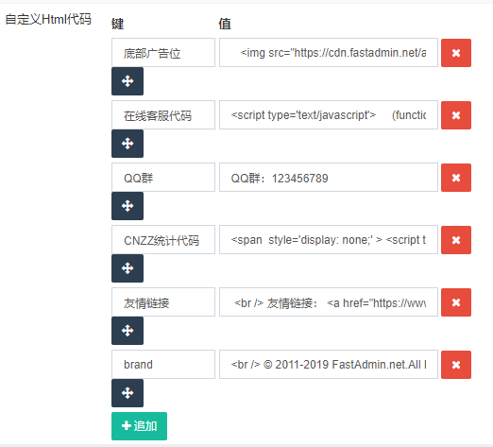Image resolution: width=493 pixels, height=447 pixels.
Task: Delete the 底部广告位 row
Action: [x=456, y=53]
